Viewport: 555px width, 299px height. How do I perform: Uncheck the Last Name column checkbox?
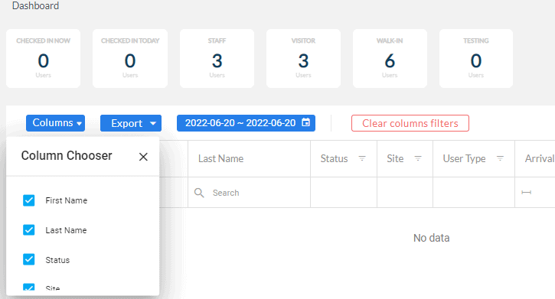coord(28,230)
